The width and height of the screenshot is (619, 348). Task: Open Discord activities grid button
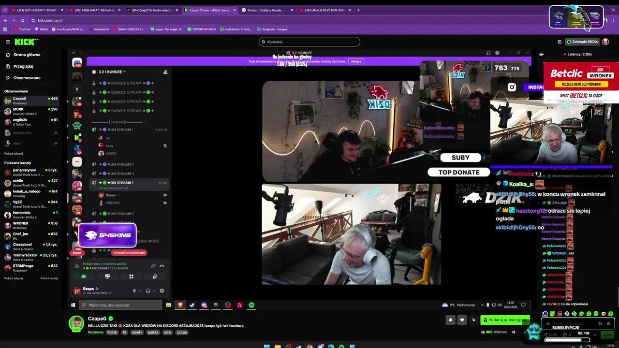pyautogui.click(x=131, y=276)
